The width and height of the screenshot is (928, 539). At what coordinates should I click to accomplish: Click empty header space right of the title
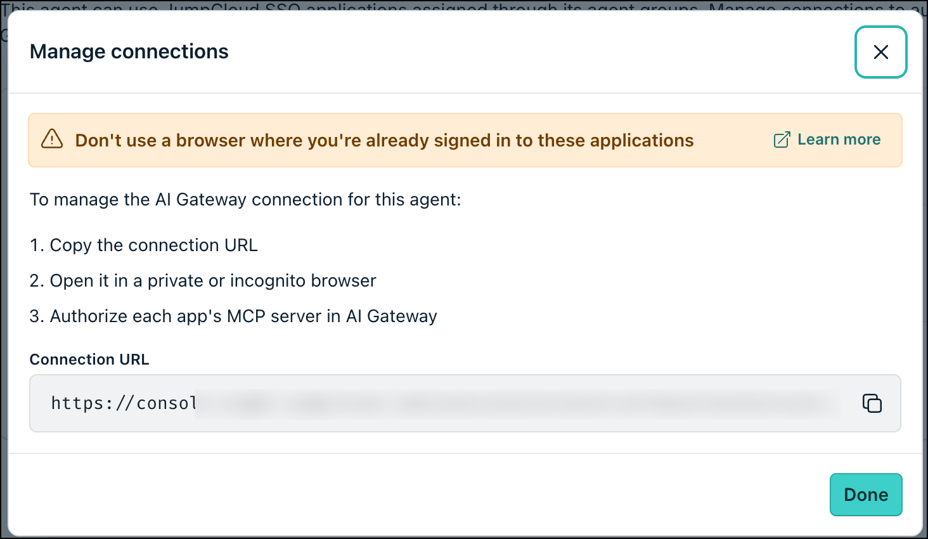(539, 52)
